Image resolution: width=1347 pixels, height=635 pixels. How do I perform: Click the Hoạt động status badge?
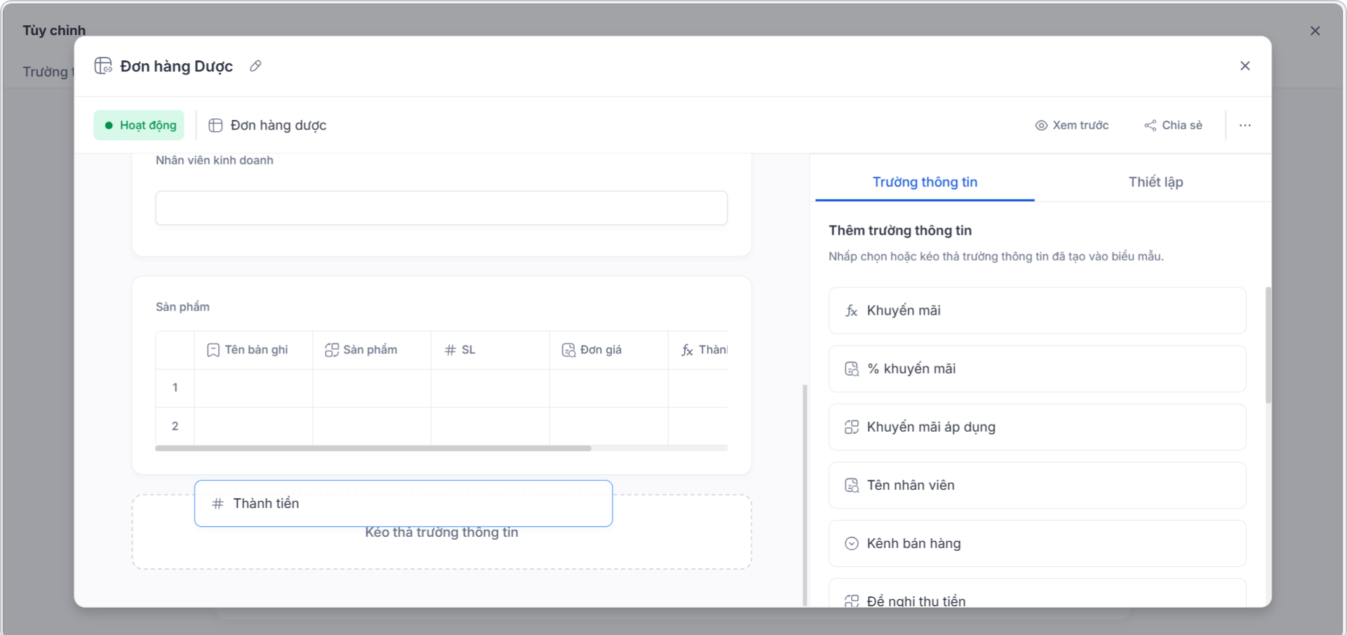[140, 125]
